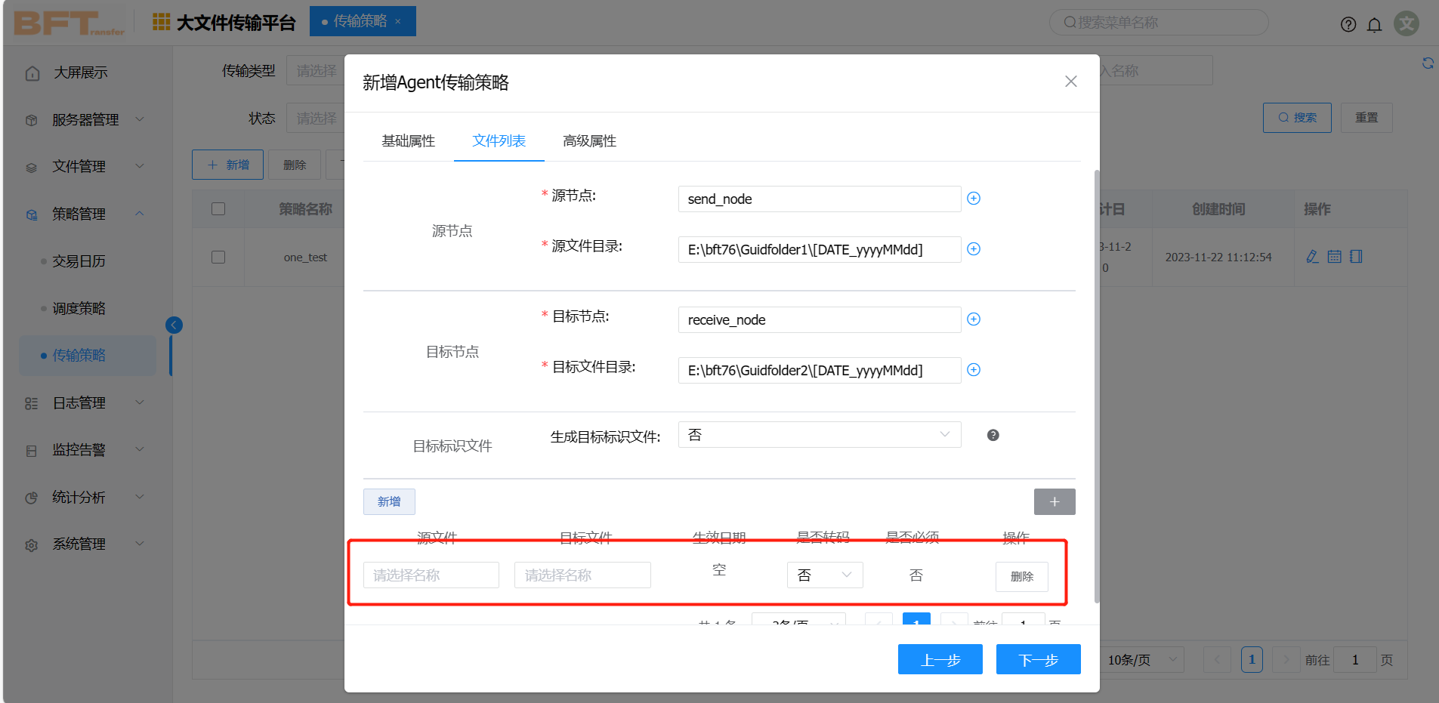Click the plus icon beside source file directory

click(974, 249)
